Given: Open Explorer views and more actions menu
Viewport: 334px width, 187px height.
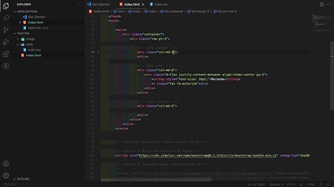Looking at the screenshot, I should coord(78,5).
